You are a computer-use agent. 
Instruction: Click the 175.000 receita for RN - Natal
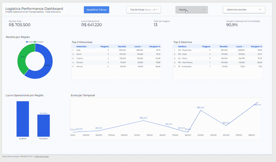coord(224,54)
